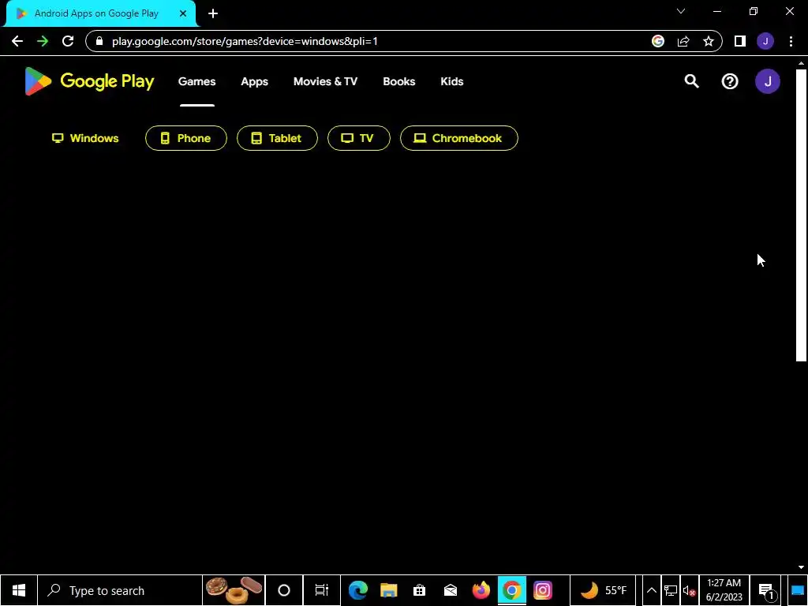Open the Chrome side panel icon
The image size is (808, 606).
tap(740, 41)
